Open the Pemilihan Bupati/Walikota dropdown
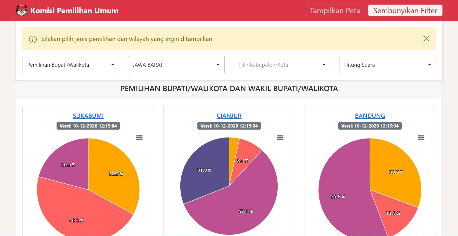 71,65
